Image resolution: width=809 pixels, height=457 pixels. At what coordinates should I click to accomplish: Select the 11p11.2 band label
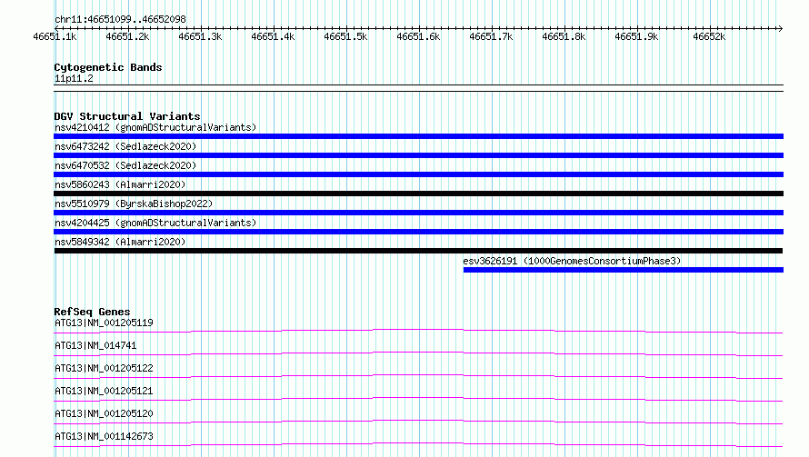click(74, 78)
